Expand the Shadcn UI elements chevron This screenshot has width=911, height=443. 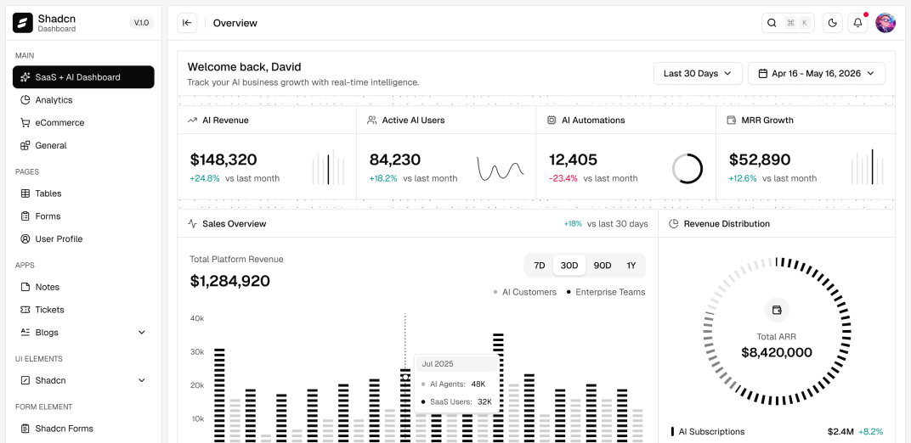coord(141,380)
